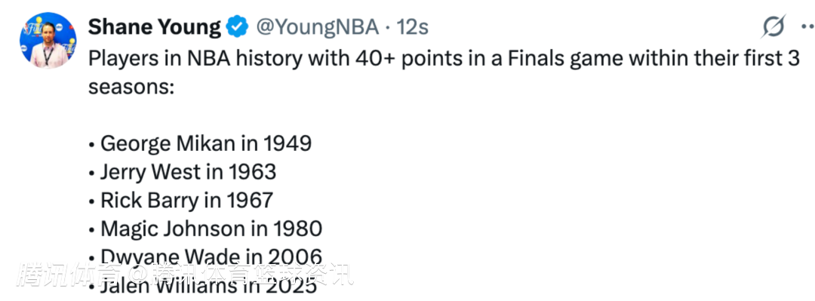Select the Rick Barry in 1967 line
The height and width of the screenshot is (301, 815).
(x=181, y=201)
